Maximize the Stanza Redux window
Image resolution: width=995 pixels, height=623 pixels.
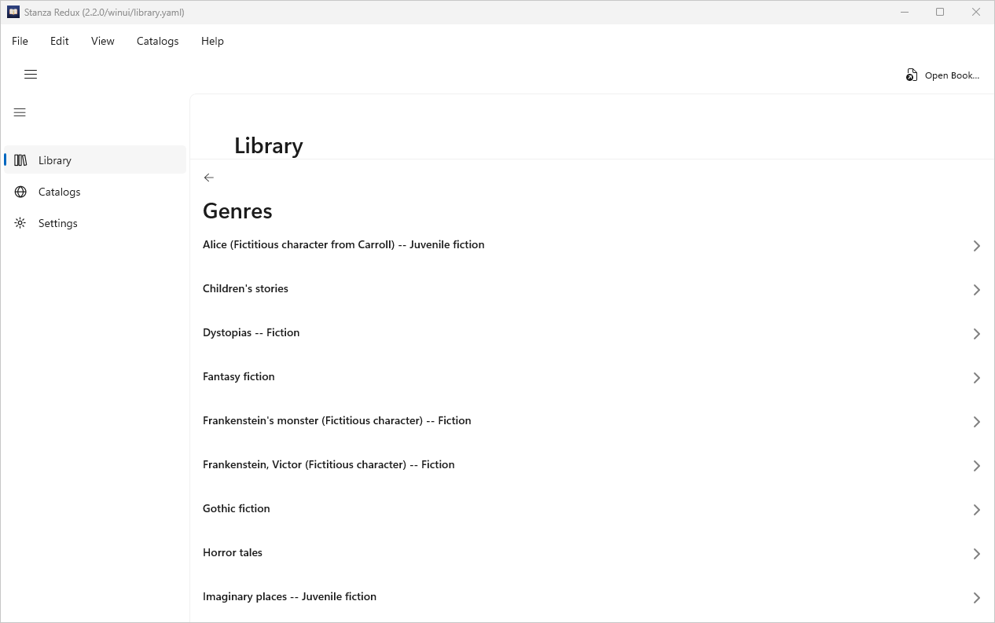click(940, 12)
